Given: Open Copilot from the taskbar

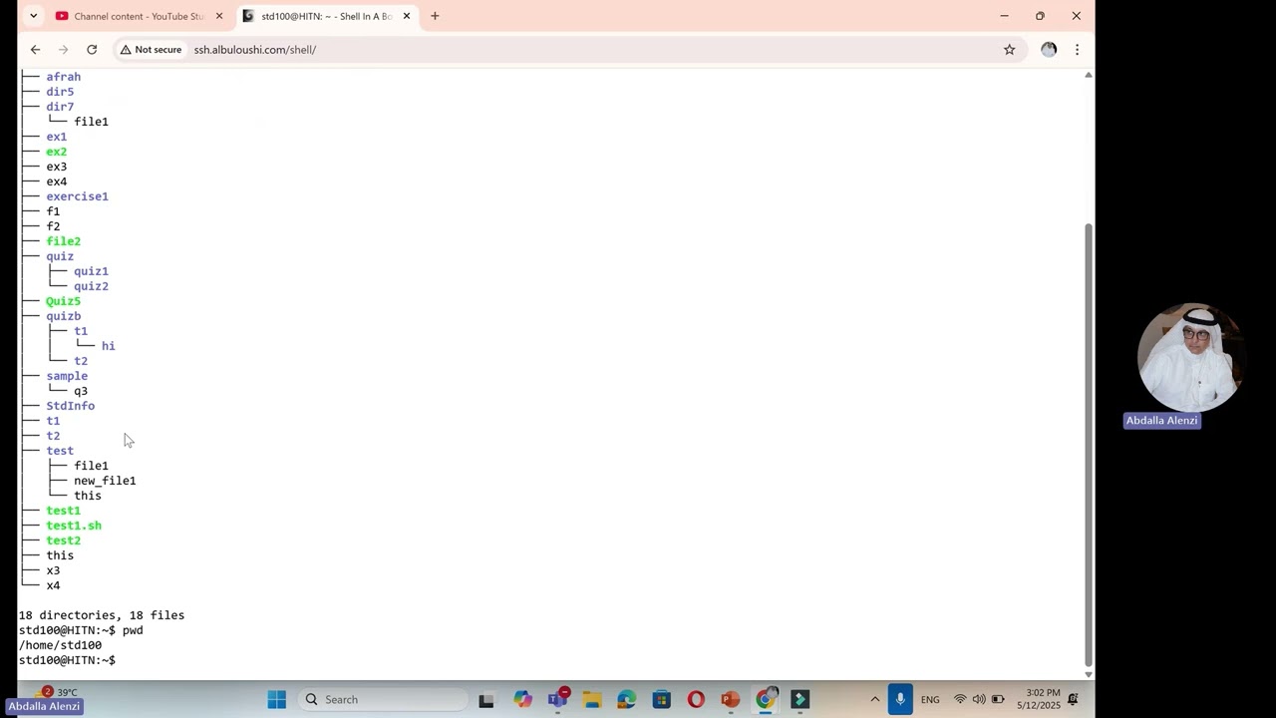Looking at the screenshot, I should click(522, 699).
